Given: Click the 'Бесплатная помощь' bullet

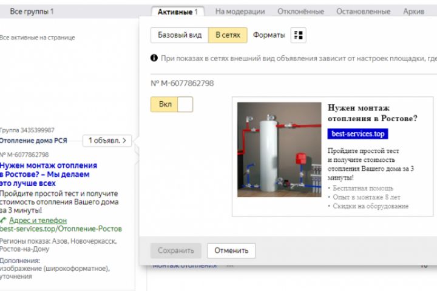Looking at the screenshot, I should 363,189.
